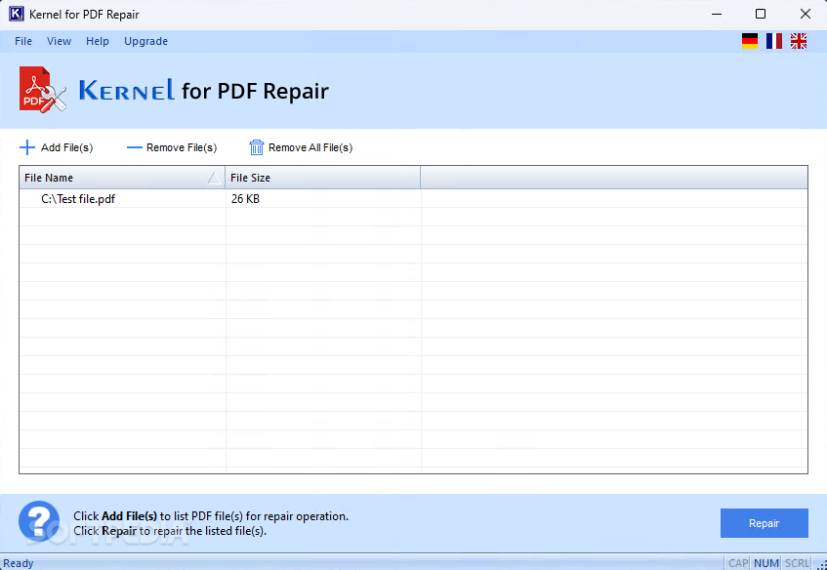This screenshot has height=570, width=827.
Task: Click the blue plus Add File(s) icon
Action: pos(27,147)
